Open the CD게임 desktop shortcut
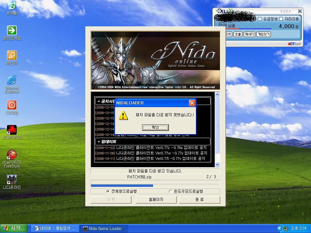The height and width of the screenshot is (233, 311). (x=12, y=105)
